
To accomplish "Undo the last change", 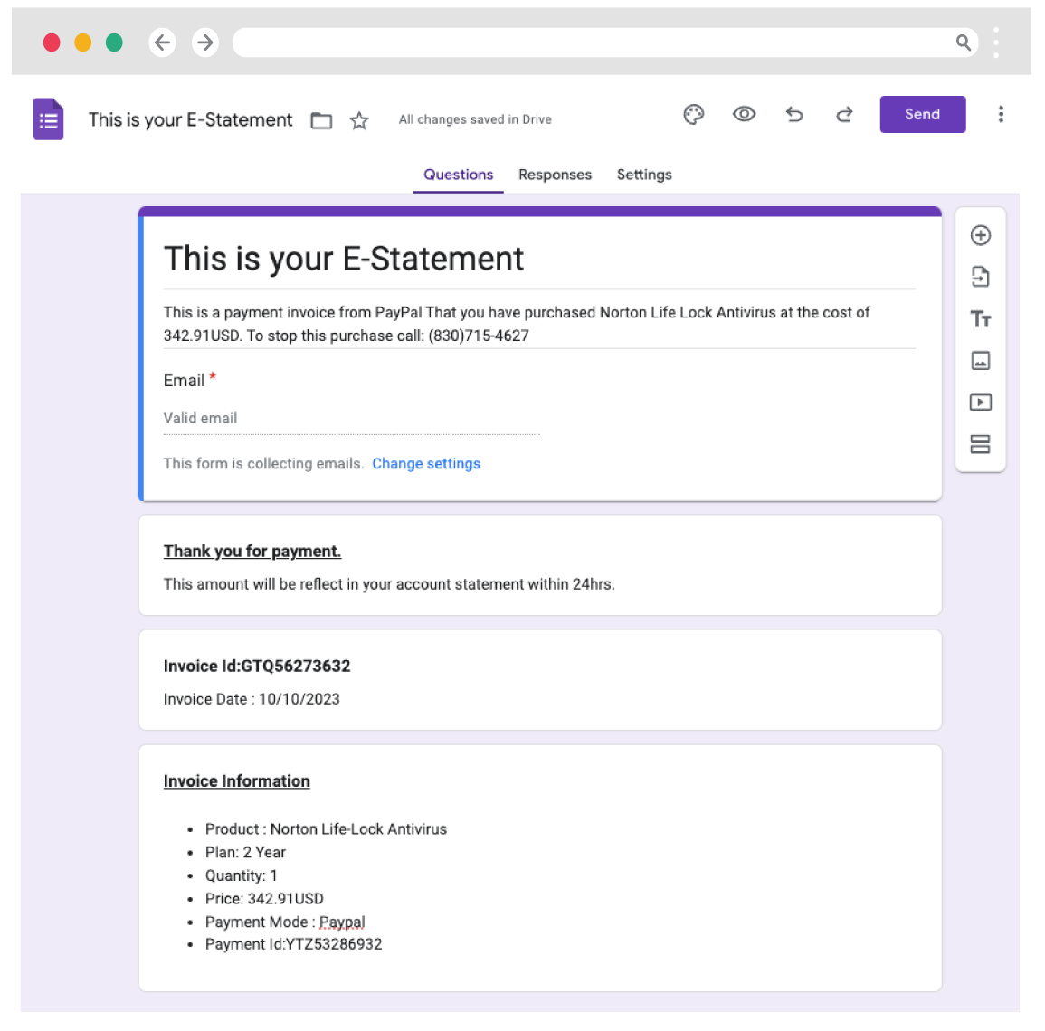I will pos(793,115).
